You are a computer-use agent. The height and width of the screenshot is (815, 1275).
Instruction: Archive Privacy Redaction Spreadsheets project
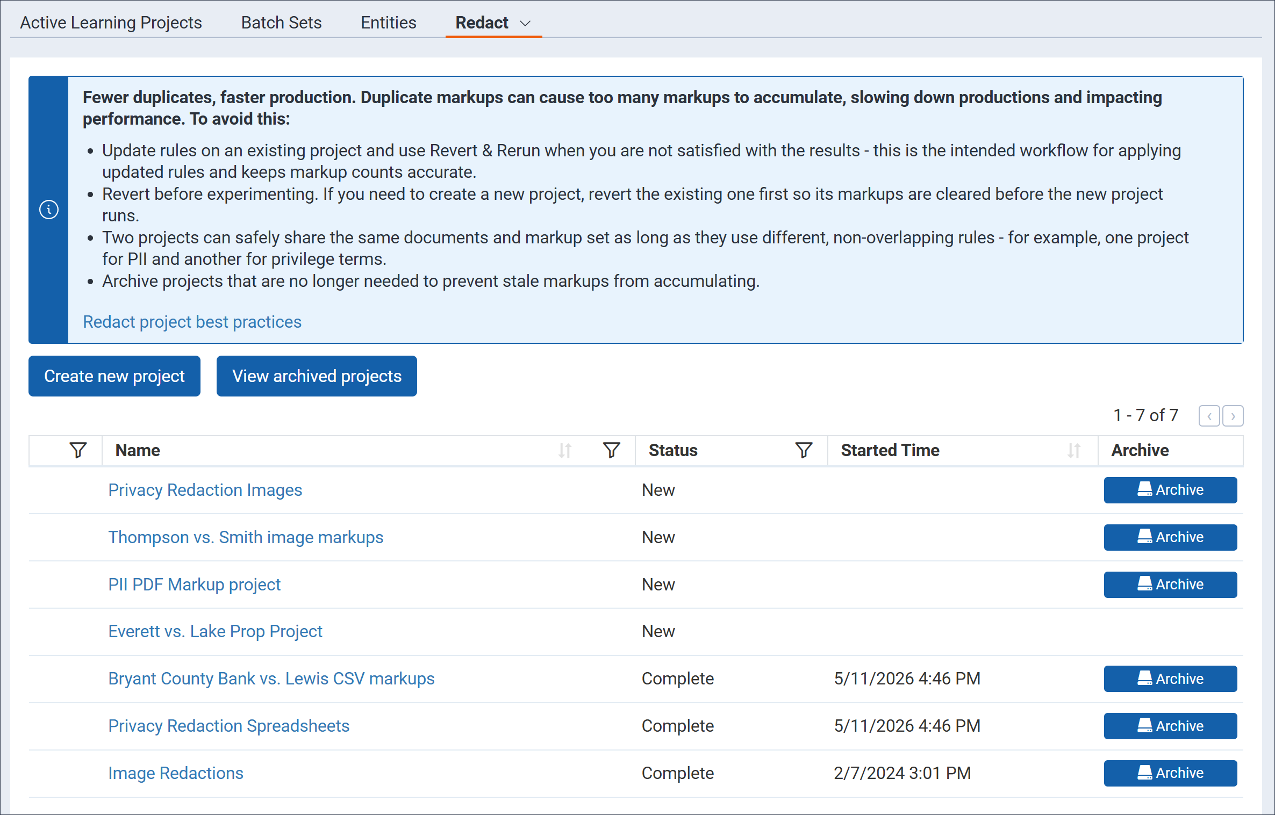tap(1170, 726)
